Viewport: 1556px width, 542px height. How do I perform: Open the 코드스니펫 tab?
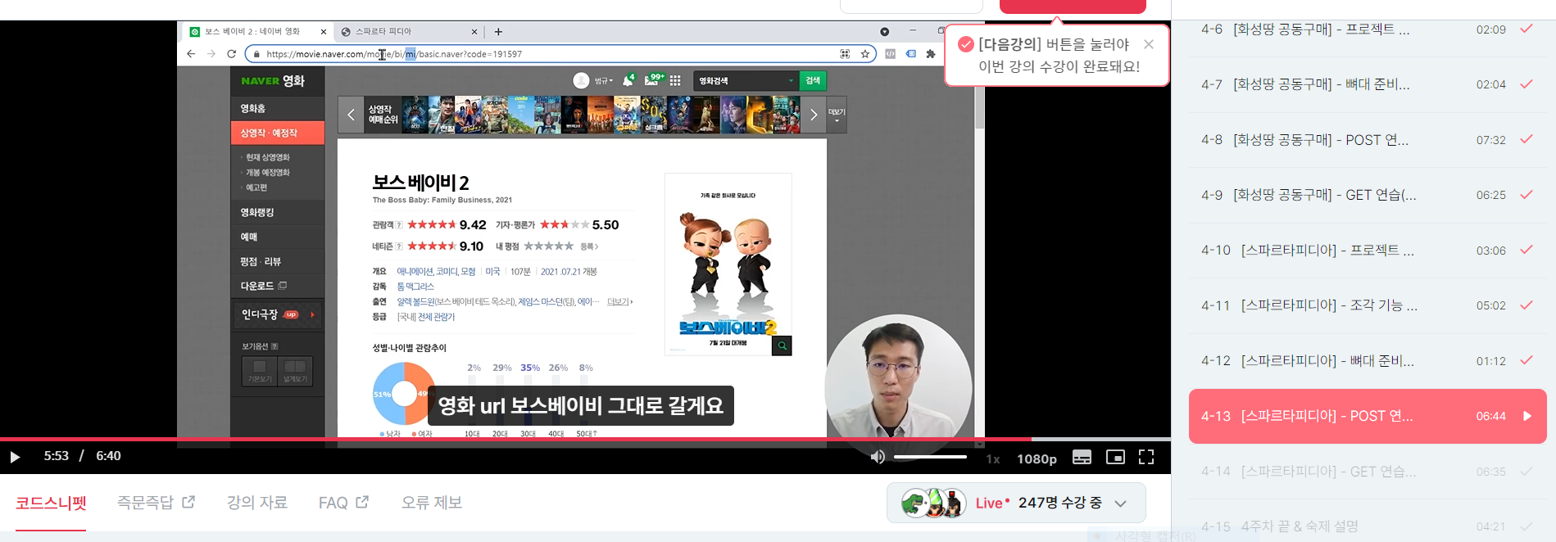click(x=51, y=503)
